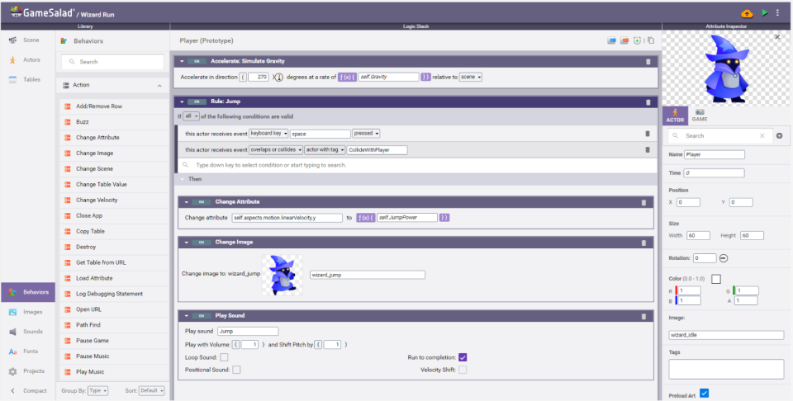Open the Fonts library section
Screen dimensions: 793x401
28,351
